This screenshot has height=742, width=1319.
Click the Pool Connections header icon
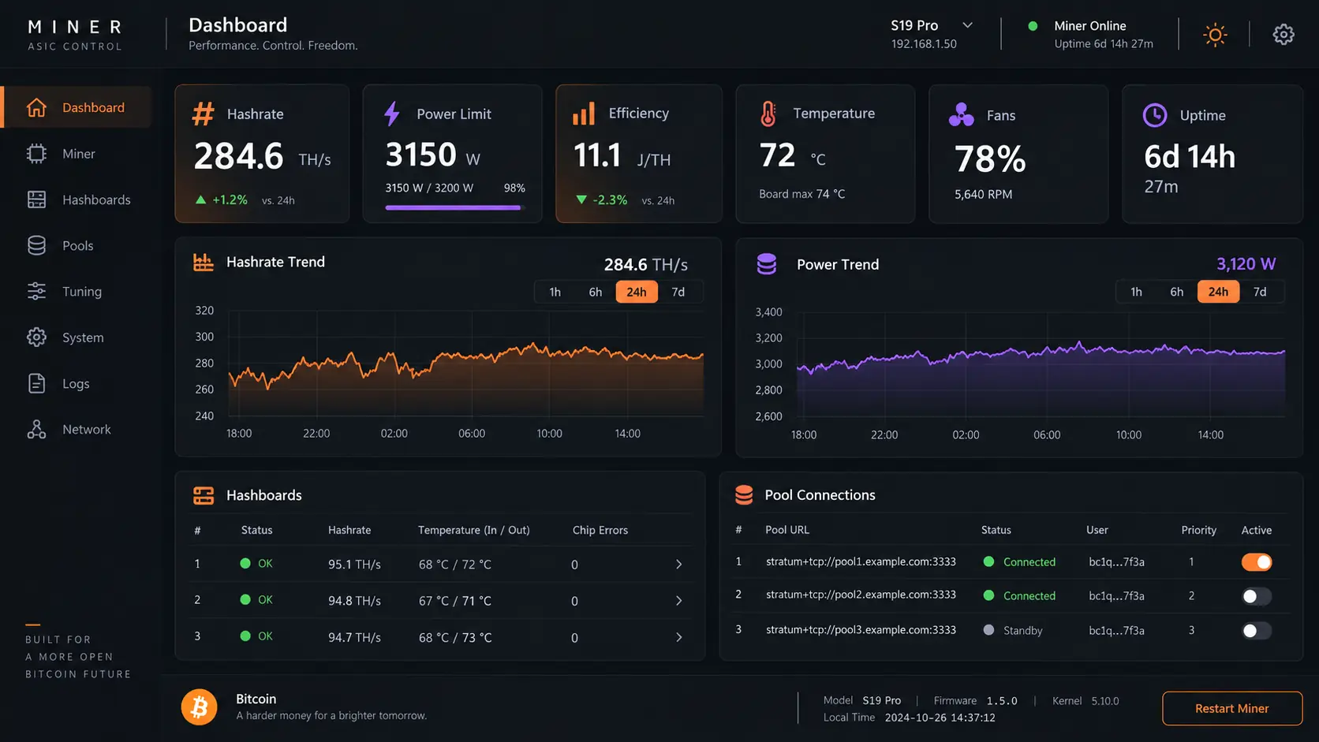[744, 494]
